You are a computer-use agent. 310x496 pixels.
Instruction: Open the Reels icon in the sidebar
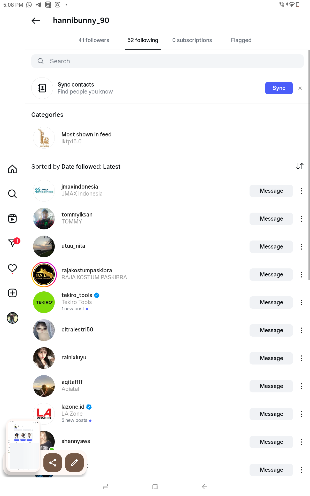(12, 219)
